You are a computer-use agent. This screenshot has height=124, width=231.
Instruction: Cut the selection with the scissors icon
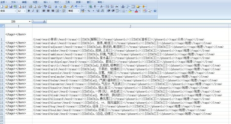coord(56,6)
